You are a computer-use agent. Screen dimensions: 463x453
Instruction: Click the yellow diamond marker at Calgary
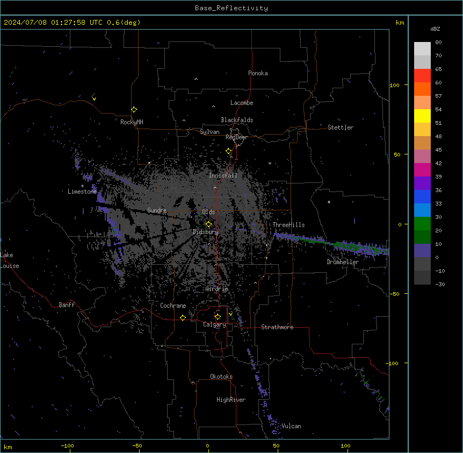[x=218, y=317]
